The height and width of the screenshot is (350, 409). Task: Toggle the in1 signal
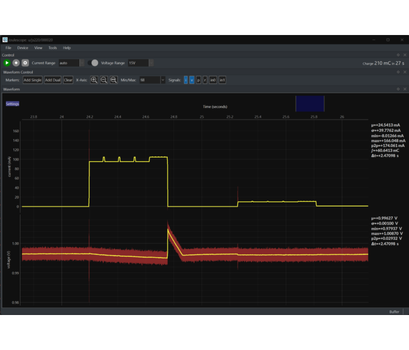(x=222, y=80)
